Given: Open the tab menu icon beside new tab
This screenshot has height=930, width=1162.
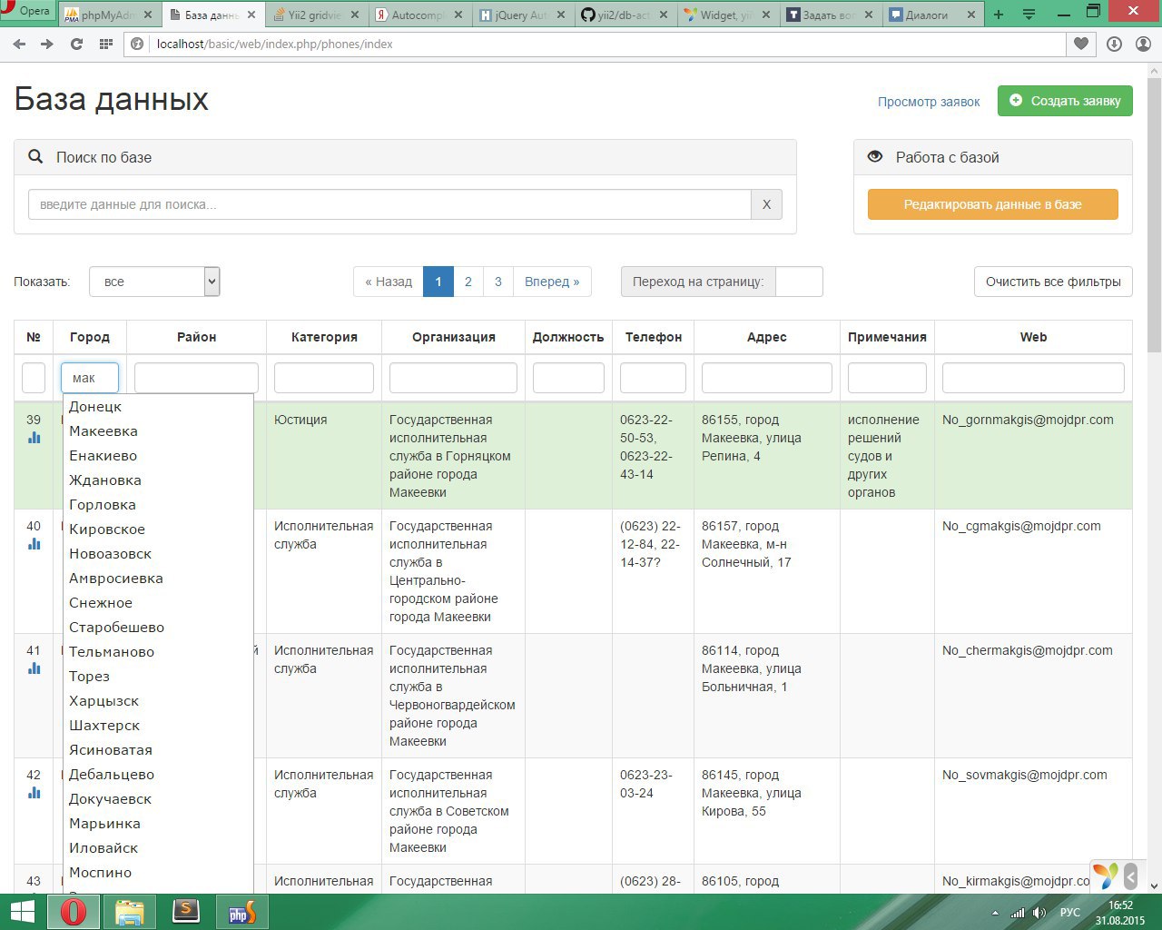Looking at the screenshot, I should [1029, 15].
